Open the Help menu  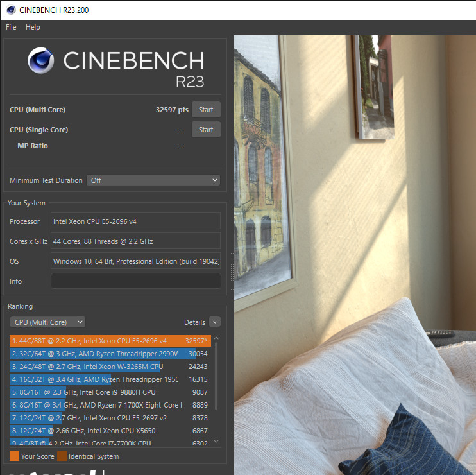point(33,27)
